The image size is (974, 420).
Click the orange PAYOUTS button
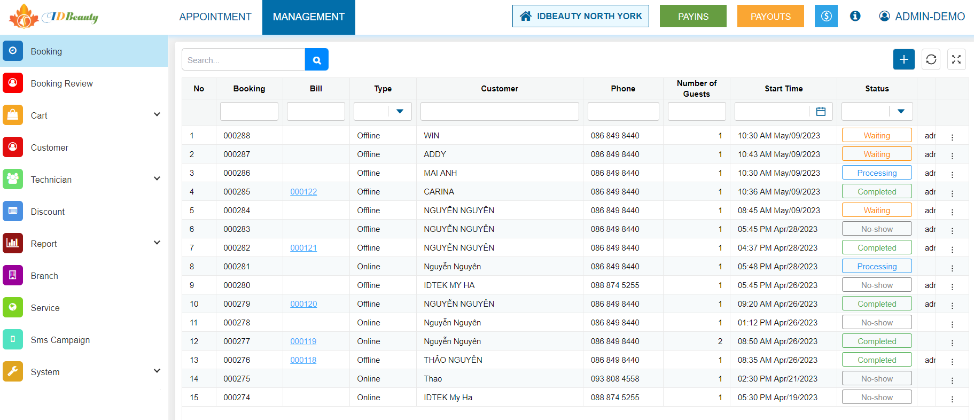[770, 16]
